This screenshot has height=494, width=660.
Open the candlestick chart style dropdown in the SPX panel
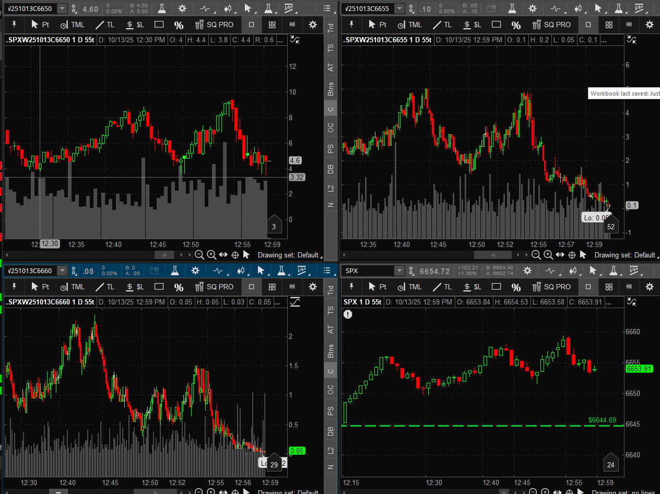pyautogui.click(x=574, y=270)
